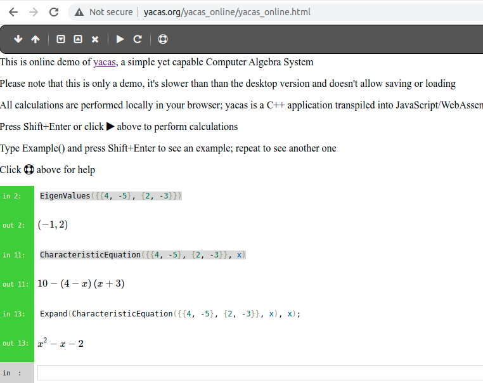Insert cell below using boxed down-triangle icon
The height and width of the screenshot is (383, 483).
pyautogui.click(x=61, y=39)
